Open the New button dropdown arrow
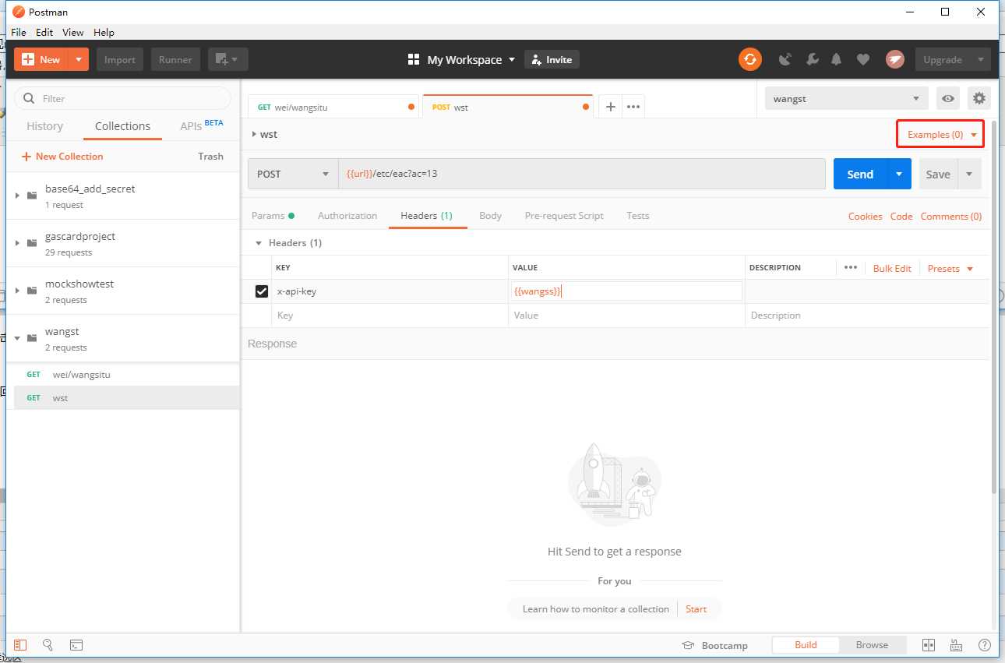1005x663 pixels. tap(79, 59)
